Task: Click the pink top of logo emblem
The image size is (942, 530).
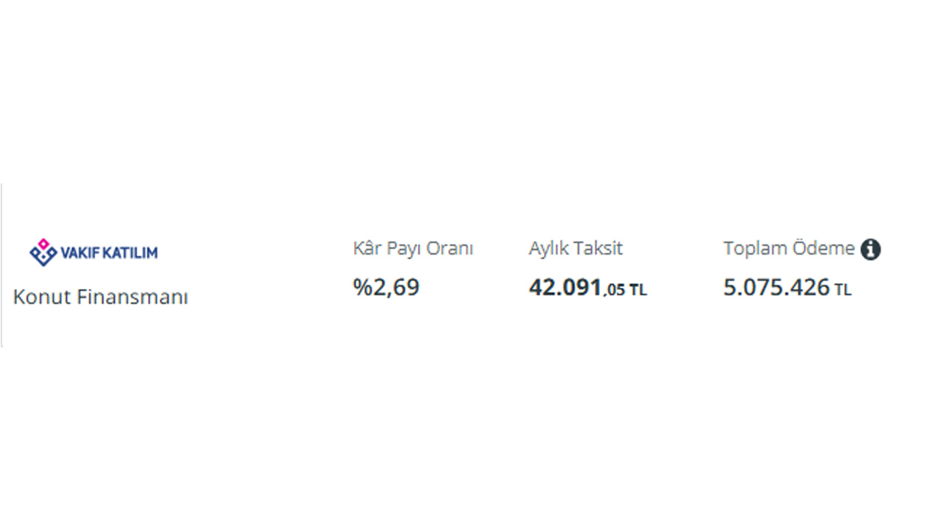Action: (x=43, y=244)
